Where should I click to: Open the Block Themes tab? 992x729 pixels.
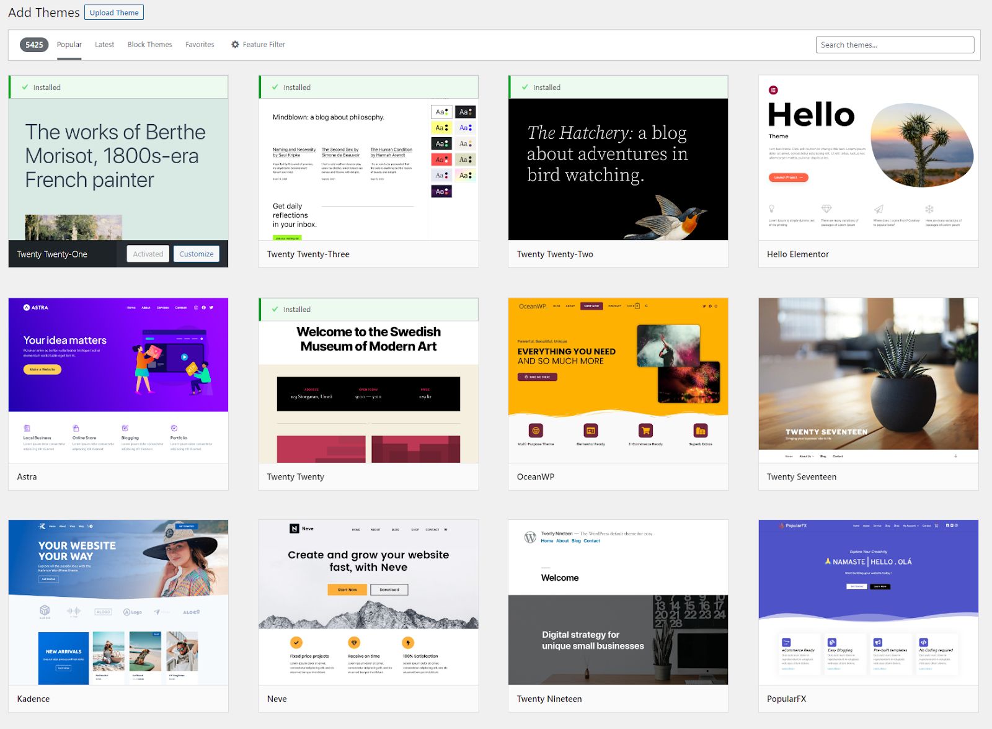coord(149,44)
